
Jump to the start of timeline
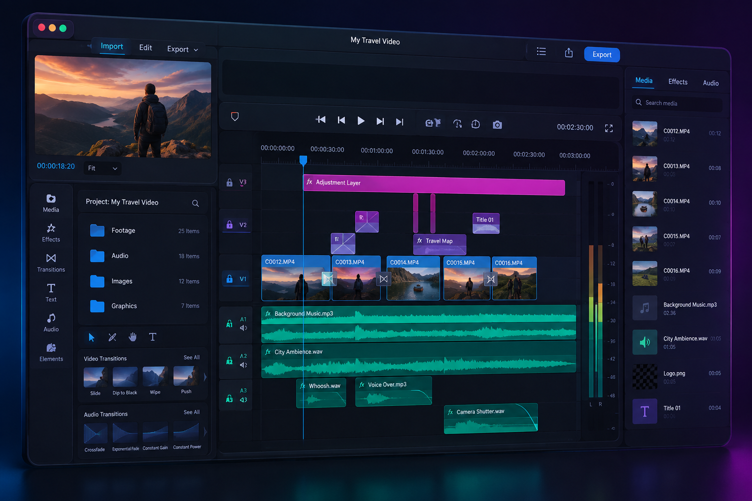click(x=321, y=119)
